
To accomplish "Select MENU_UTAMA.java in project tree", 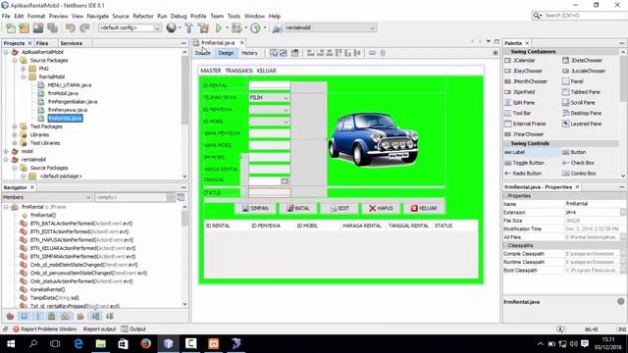I will [x=70, y=85].
